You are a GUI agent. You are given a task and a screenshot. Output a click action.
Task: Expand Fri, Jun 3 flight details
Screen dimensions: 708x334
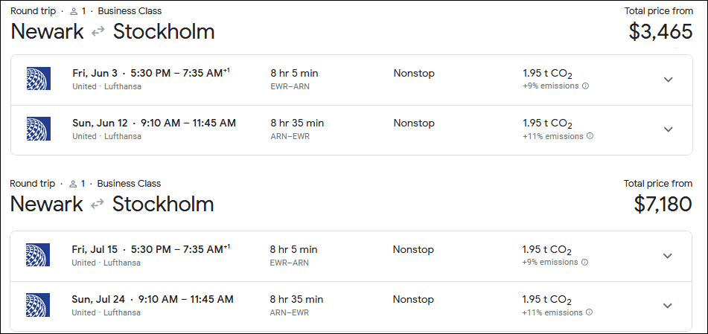tap(668, 80)
